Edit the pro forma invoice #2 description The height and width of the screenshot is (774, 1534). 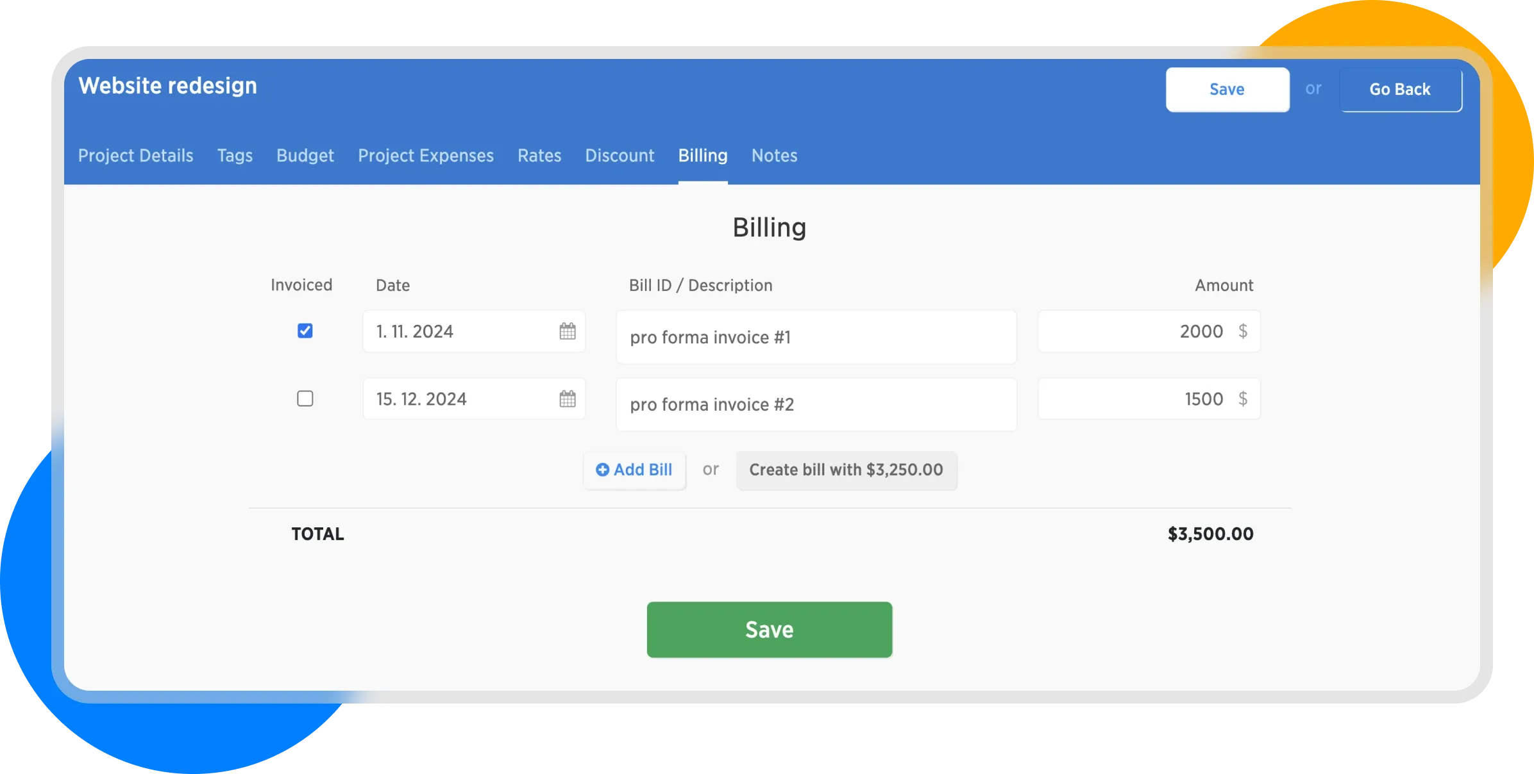[x=816, y=404]
